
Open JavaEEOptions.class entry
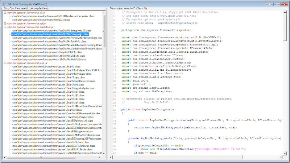[x=50, y=142]
